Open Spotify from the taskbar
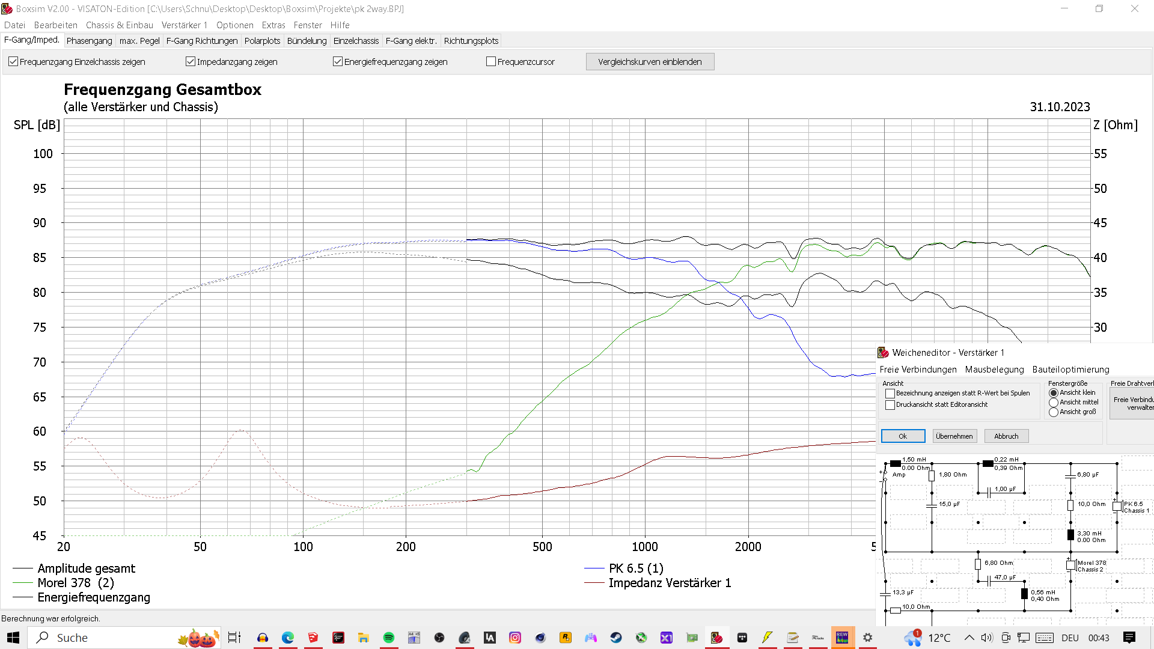This screenshot has width=1154, height=649. pos(389,638)
